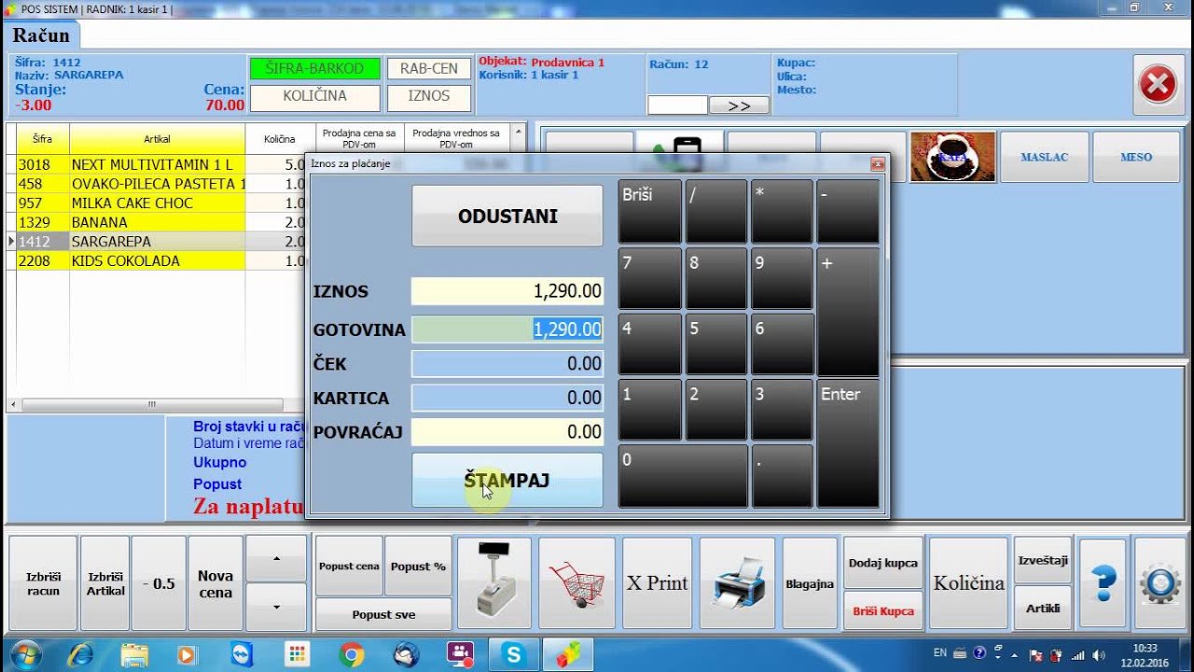Select the KOLIČINA mode button in the header

point(315,97)
